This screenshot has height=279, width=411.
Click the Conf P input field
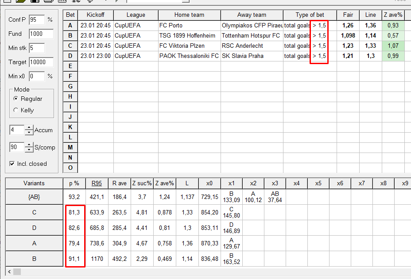36,19
